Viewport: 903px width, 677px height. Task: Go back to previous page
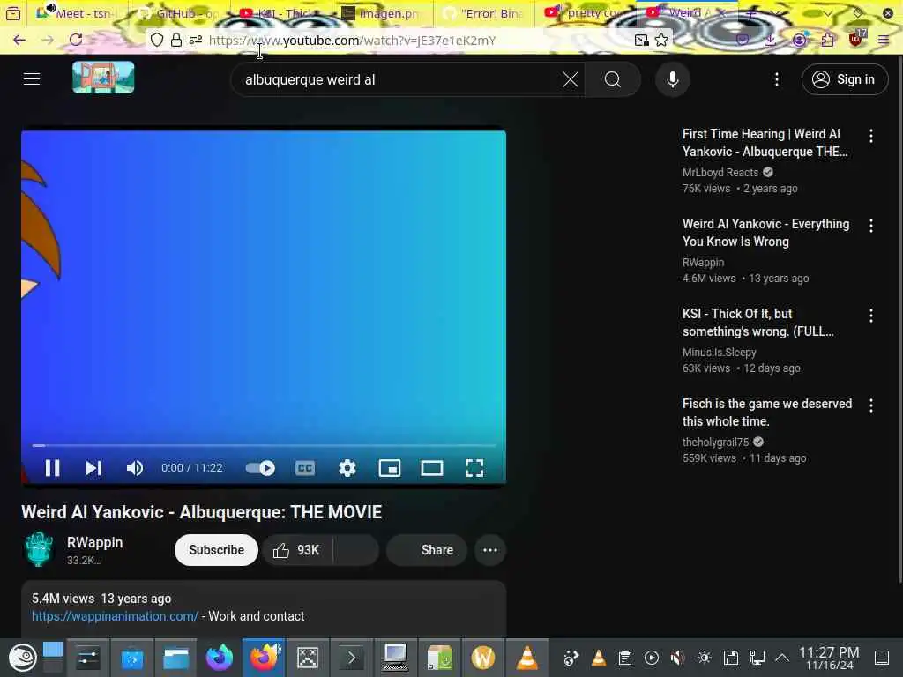(x=19, y=40)
